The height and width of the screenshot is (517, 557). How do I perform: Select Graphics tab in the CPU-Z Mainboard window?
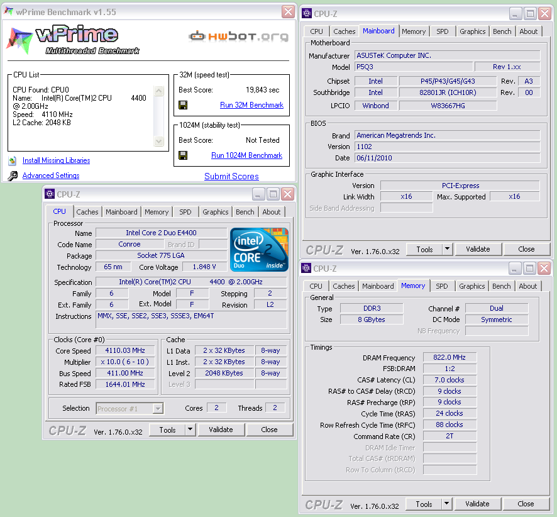coord(473,31)
